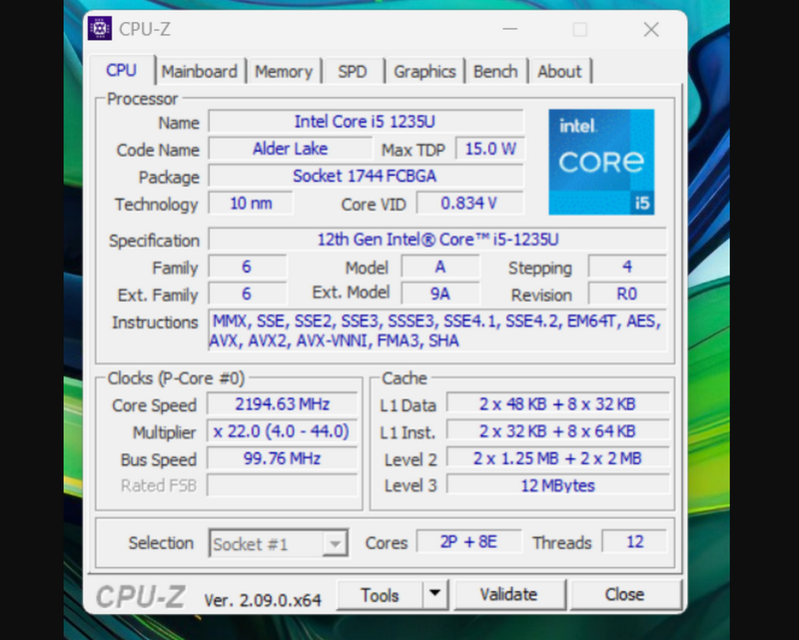The width and height of the screenshot is (799, 640).
Task: Click the CPU-Z app icon in title bar
Action: 100,29
